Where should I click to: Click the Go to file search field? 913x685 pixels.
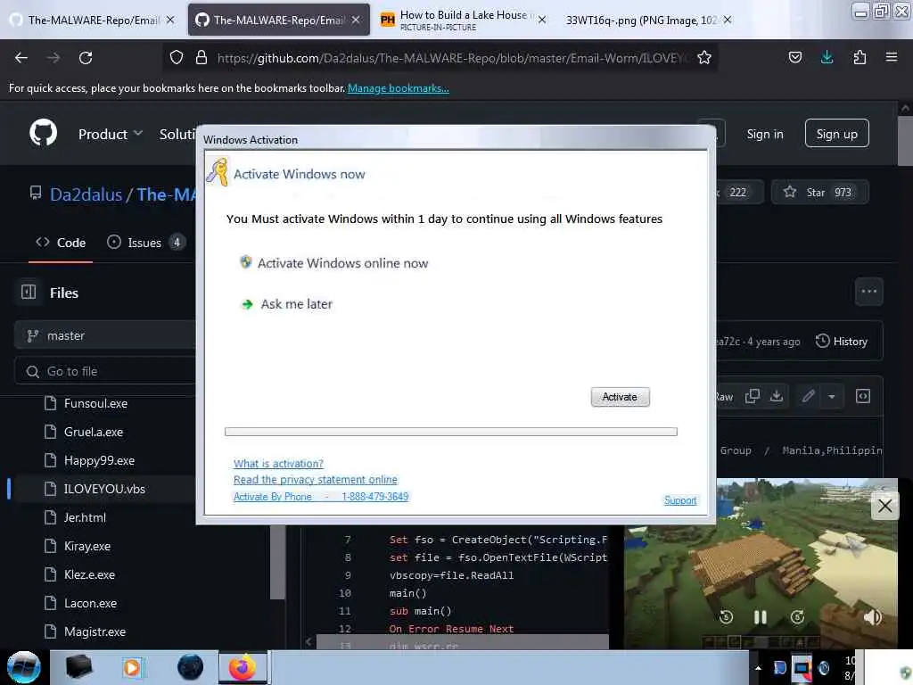coord(105,371)
